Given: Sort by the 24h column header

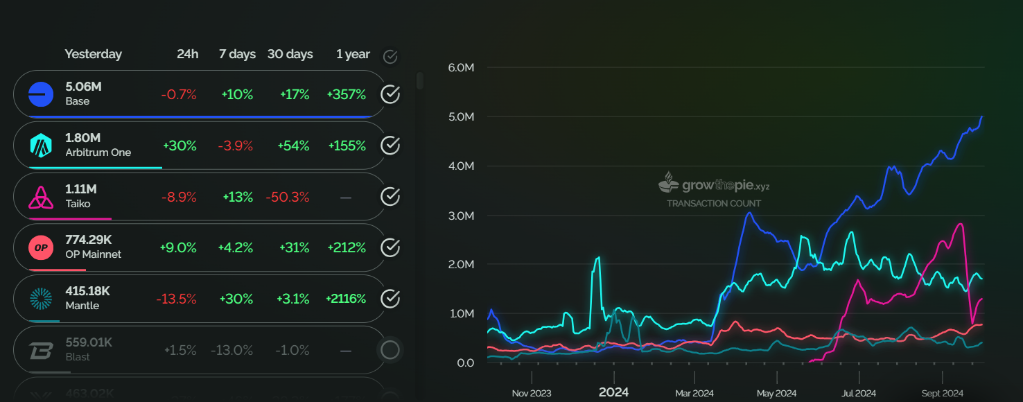Looking at the screenshot, I should pyautogui.click(x=187, y=54).
